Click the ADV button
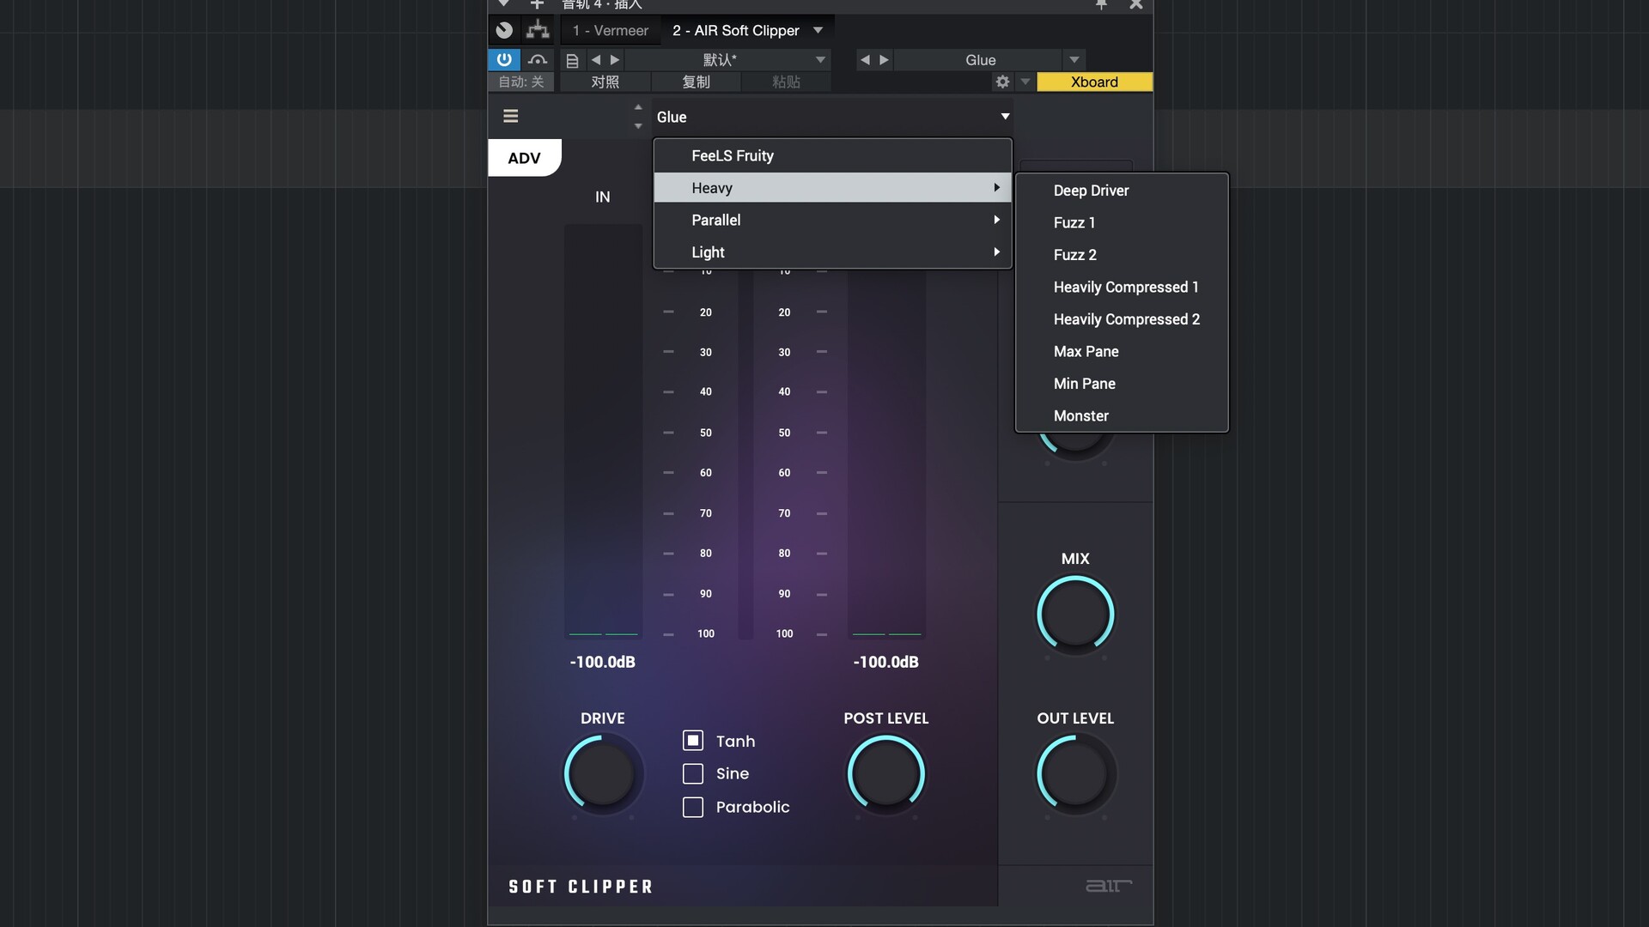Screen dimensions: 1649x927 (x=524, y=158)
